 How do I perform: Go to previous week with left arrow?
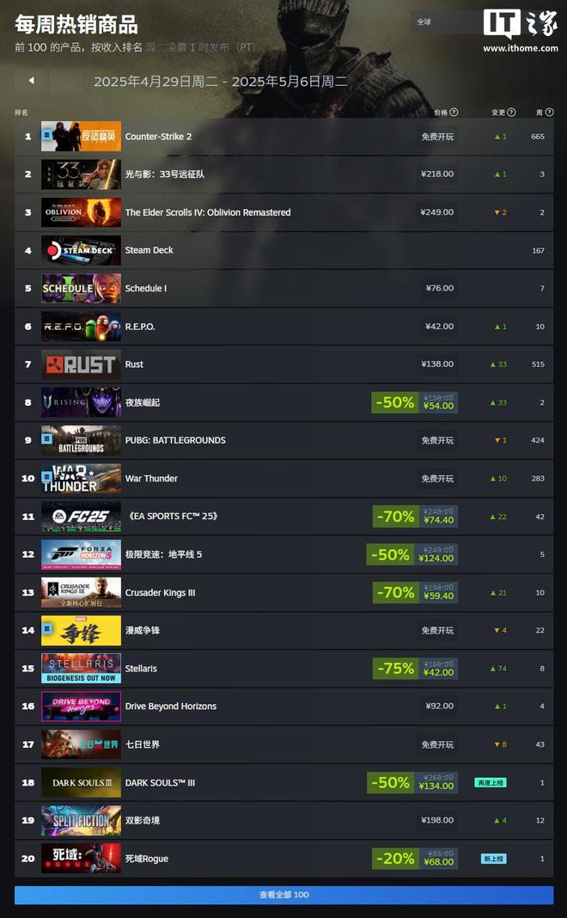tap(31, 80)
